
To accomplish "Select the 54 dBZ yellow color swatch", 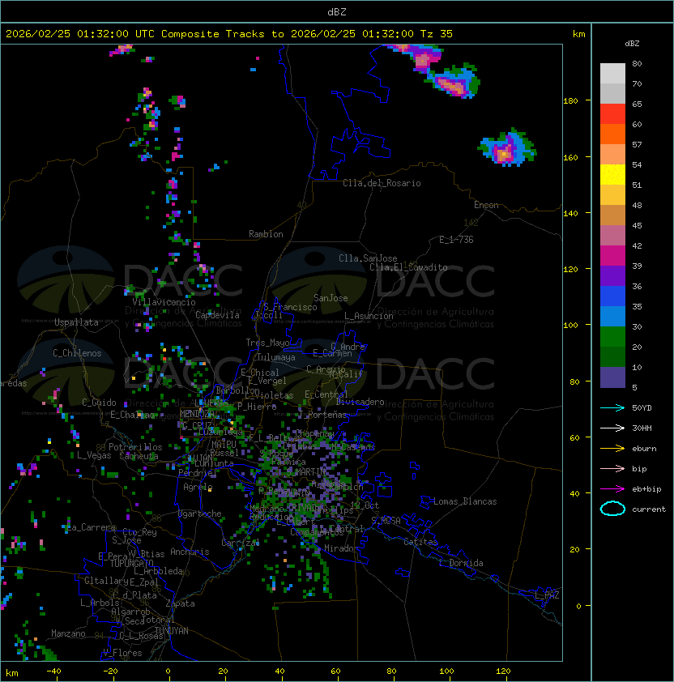I will (612, 175).
